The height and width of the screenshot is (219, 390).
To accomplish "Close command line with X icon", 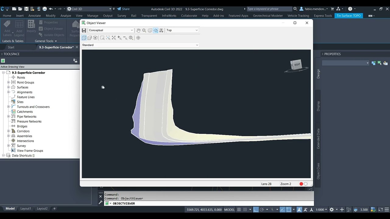I will pos(101,196).
